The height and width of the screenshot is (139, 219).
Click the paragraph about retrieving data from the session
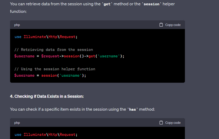pyautogui.click(x=92, y=8)
